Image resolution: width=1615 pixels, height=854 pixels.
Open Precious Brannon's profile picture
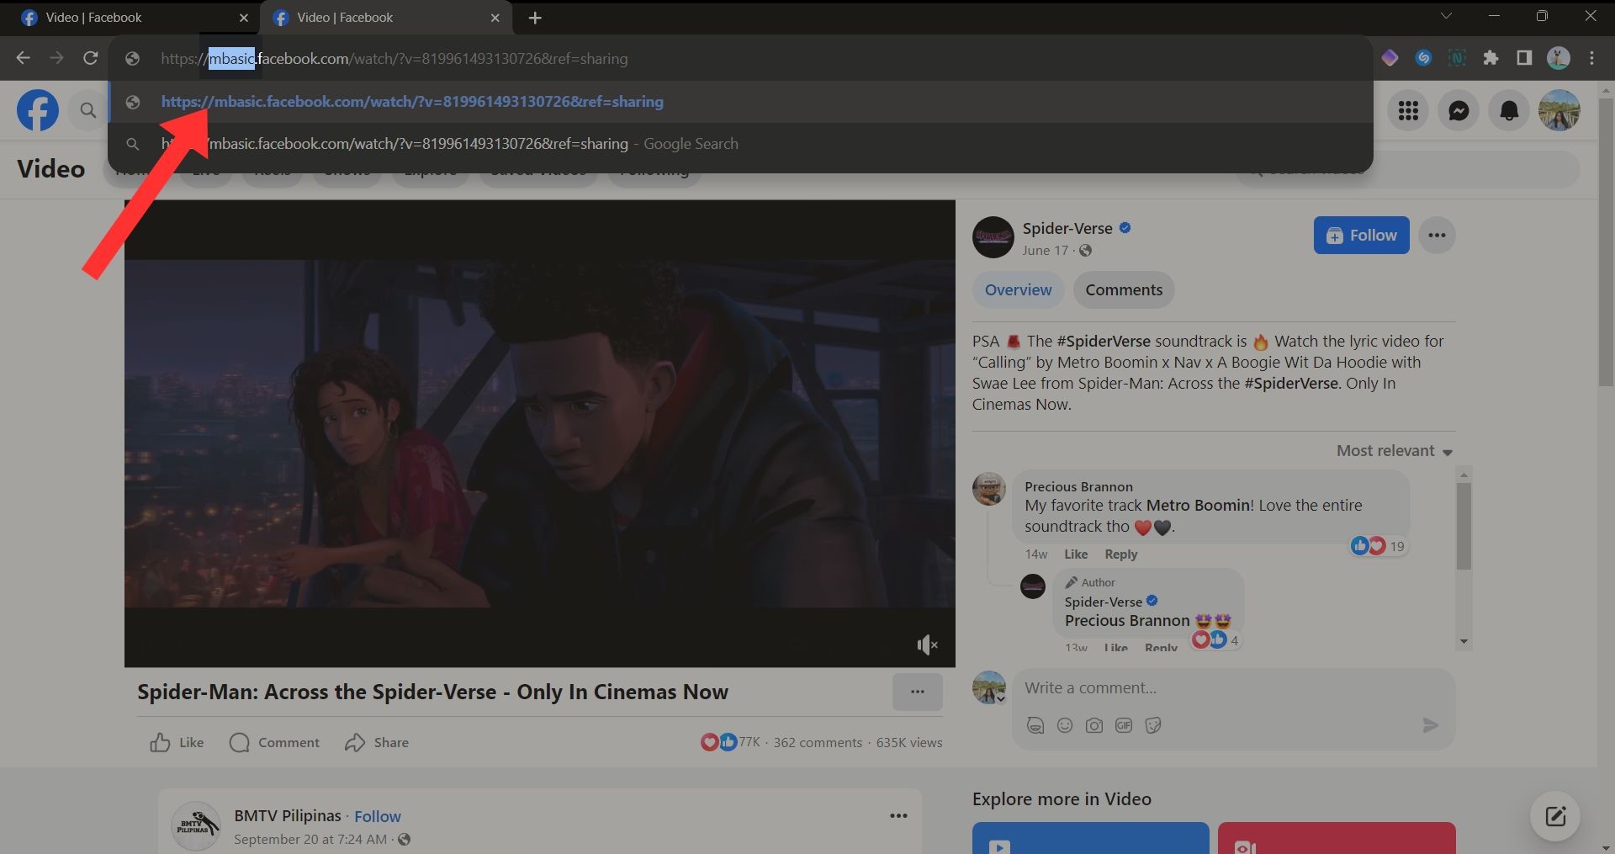point(989,489)
